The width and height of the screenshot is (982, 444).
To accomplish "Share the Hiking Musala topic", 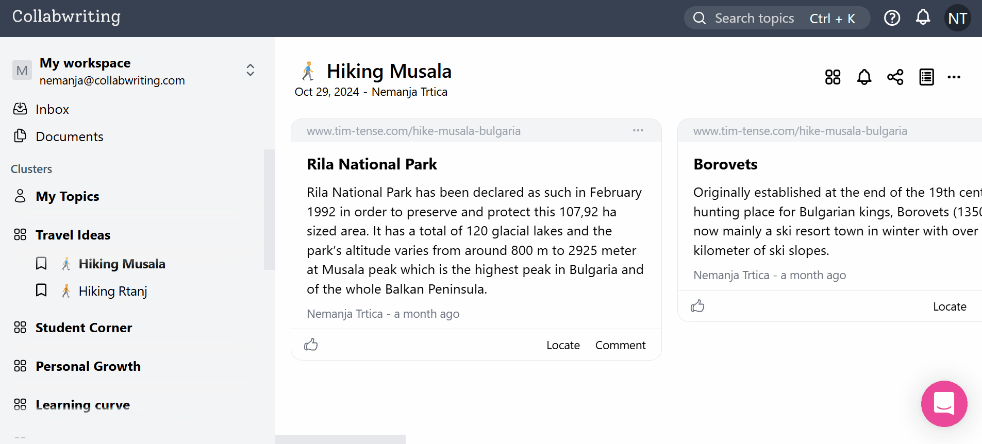I will tap(895, 77).
